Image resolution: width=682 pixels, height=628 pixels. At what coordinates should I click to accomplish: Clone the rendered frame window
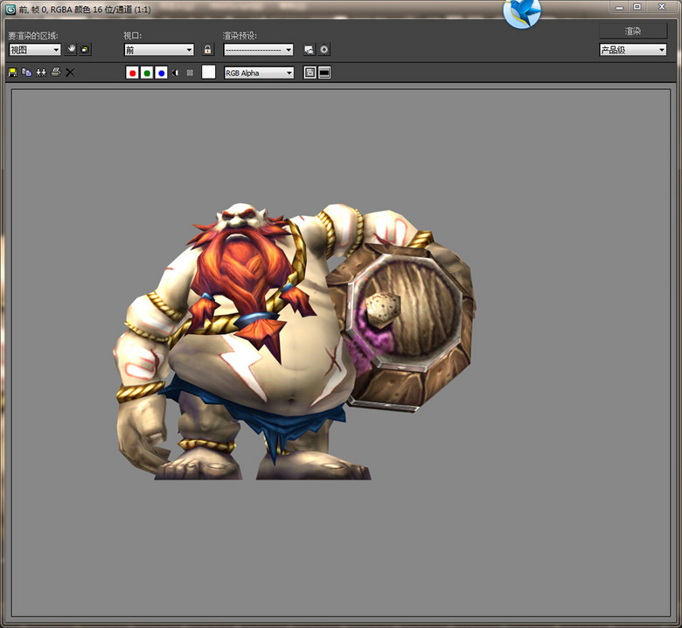coord(41,73)
